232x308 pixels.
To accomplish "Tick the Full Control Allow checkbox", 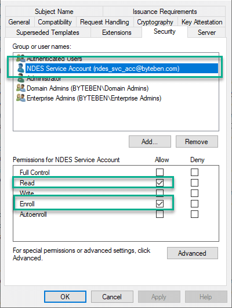I will click(x=159, y=172).
